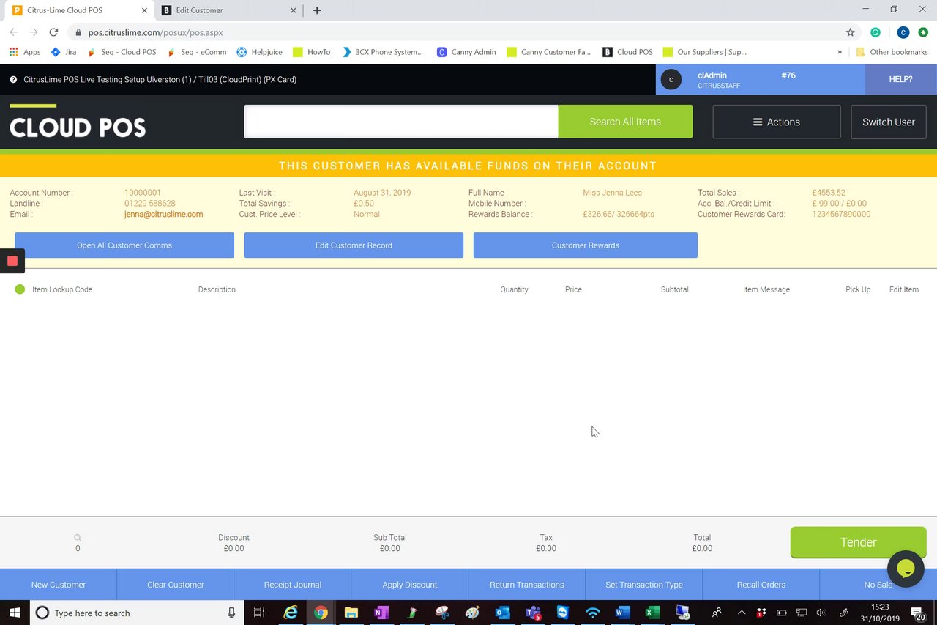Viewport: 937px width, 625px height.
Task: Click the red record square icon
Action: point(12,261)
